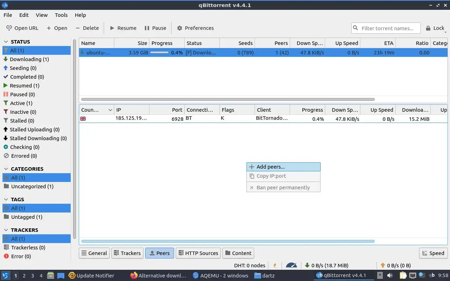This screenshot has width=450, height=281.
Task: Collapse the CATEGORIES section
Action: pyautogui.click(x=6, y=169)
